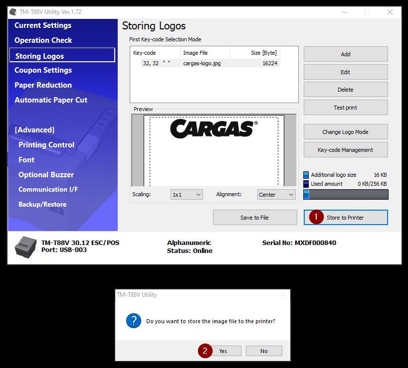Click the Image File column header
Screen dimensions: 408x368
point(205,53)
